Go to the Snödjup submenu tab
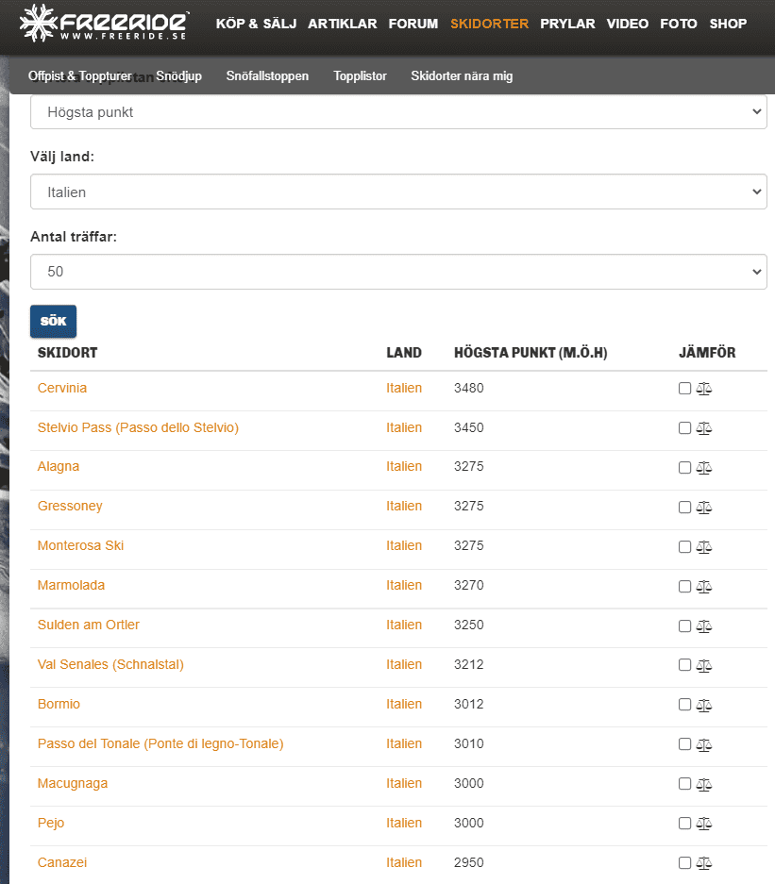The image size is (775, 884). tap(178, 75)
